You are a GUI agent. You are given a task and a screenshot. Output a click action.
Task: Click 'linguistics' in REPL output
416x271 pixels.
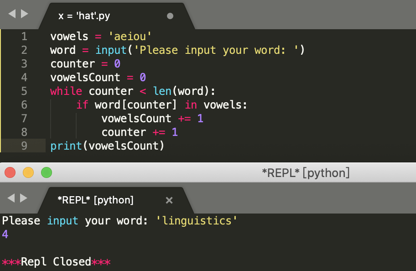(x=197, y=221)
